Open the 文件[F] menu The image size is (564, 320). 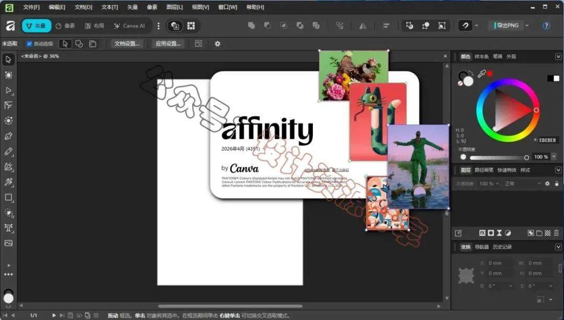31,7
